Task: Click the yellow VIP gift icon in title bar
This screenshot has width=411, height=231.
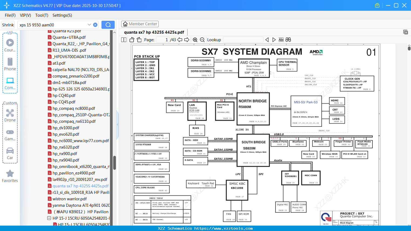Action: coord(377,5)
